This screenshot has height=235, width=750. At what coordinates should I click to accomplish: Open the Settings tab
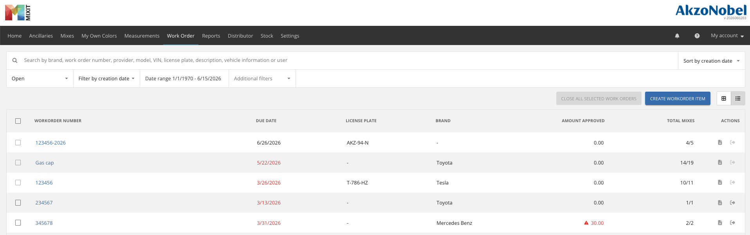(290, 36)
